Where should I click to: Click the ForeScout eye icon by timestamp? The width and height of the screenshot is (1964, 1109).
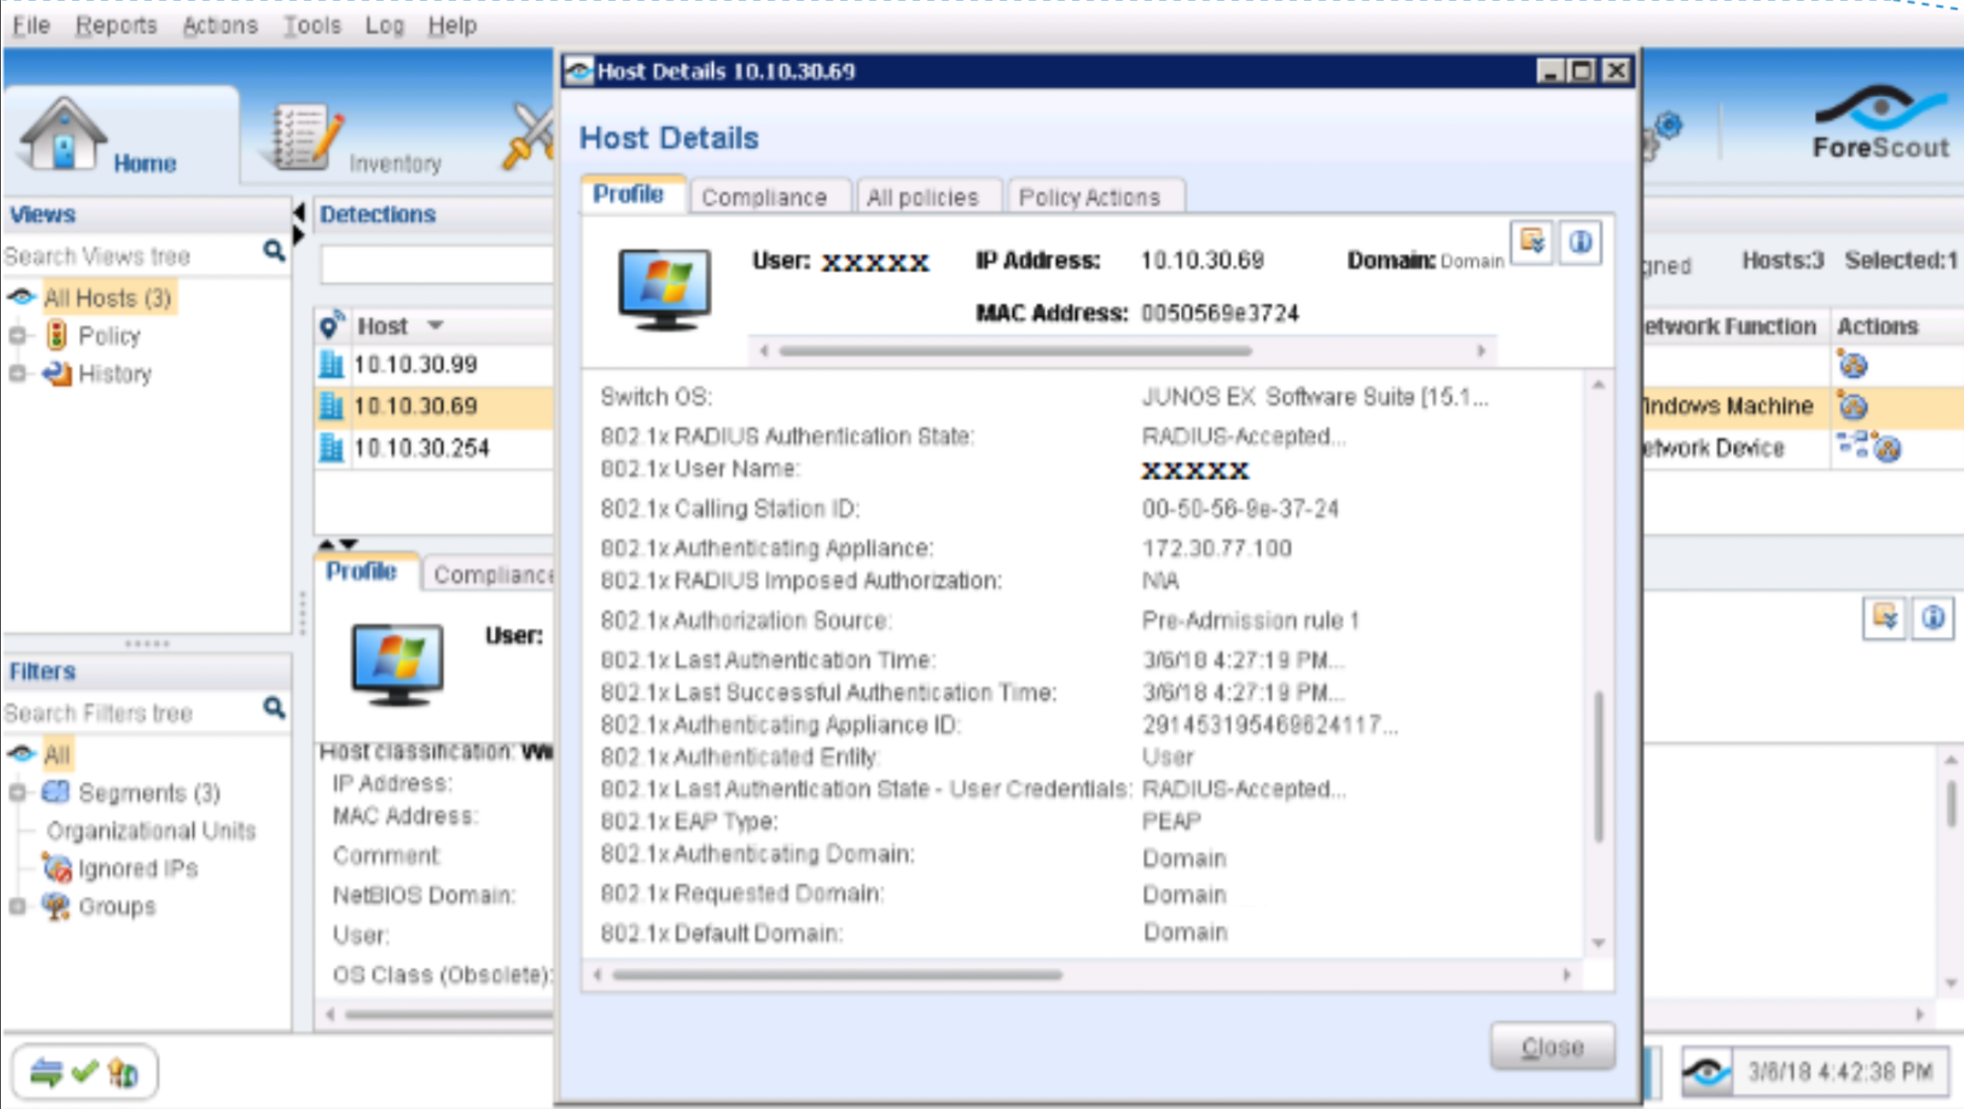1706,1072
